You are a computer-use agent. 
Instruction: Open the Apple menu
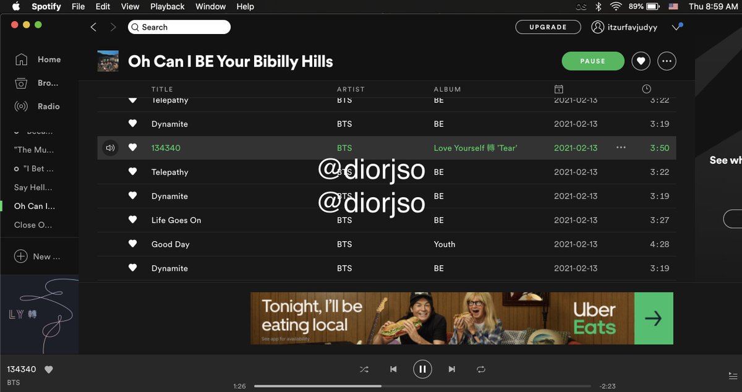16,6
